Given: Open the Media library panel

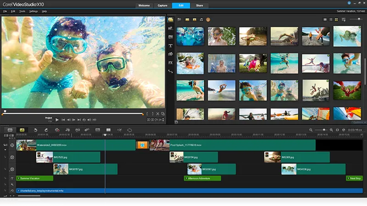Looking at the screenshot, I should (x=171, y=20).
